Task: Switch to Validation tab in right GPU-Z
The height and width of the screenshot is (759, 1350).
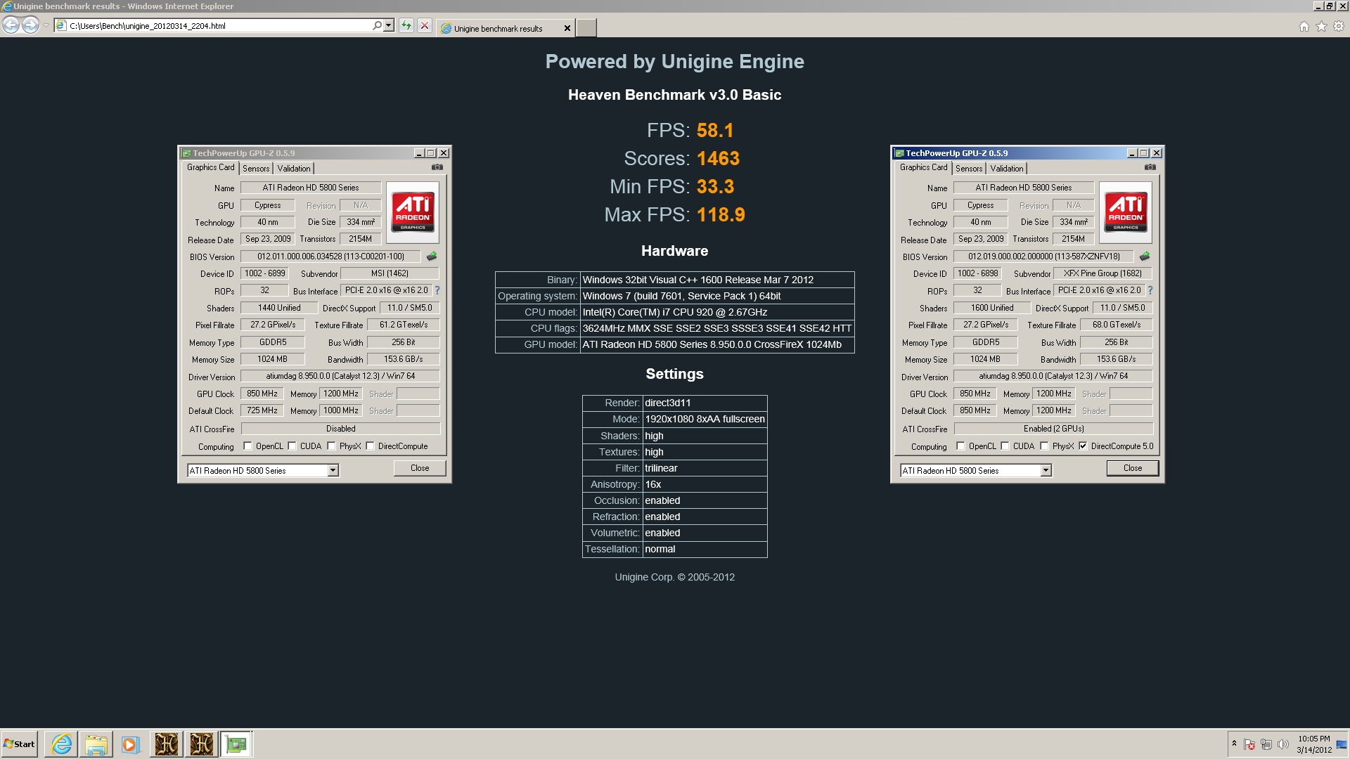Action: (1007, 169)
